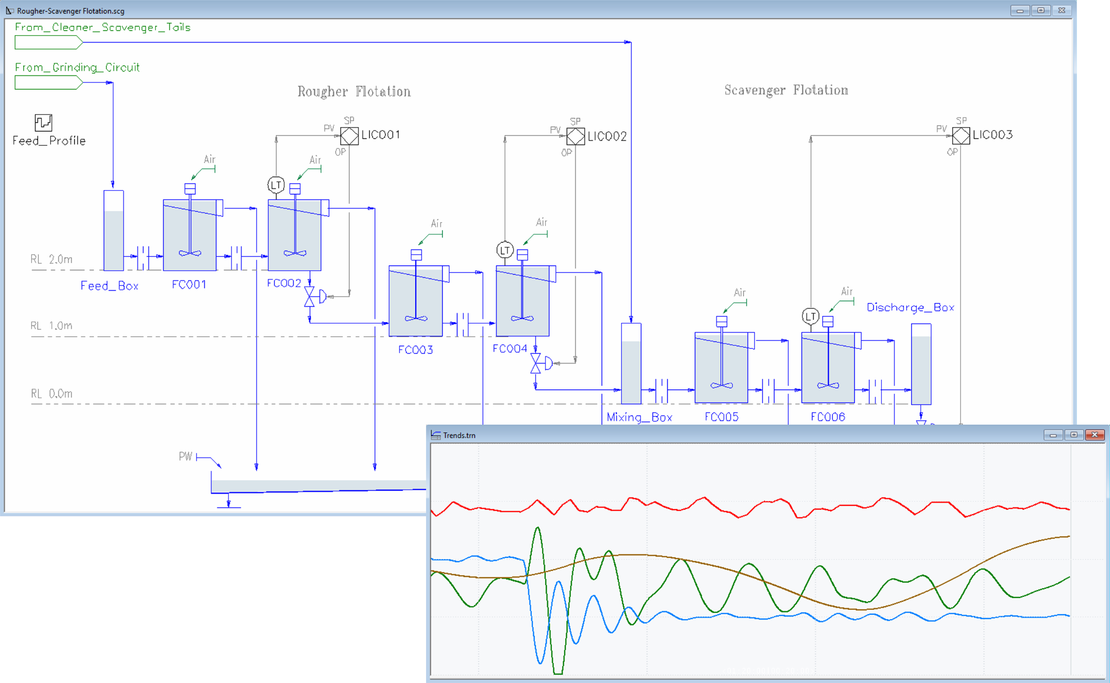Click the Rougher-Scavenger Flotation.scg title bar icon

pyautogui.click(x=10, y=10)
